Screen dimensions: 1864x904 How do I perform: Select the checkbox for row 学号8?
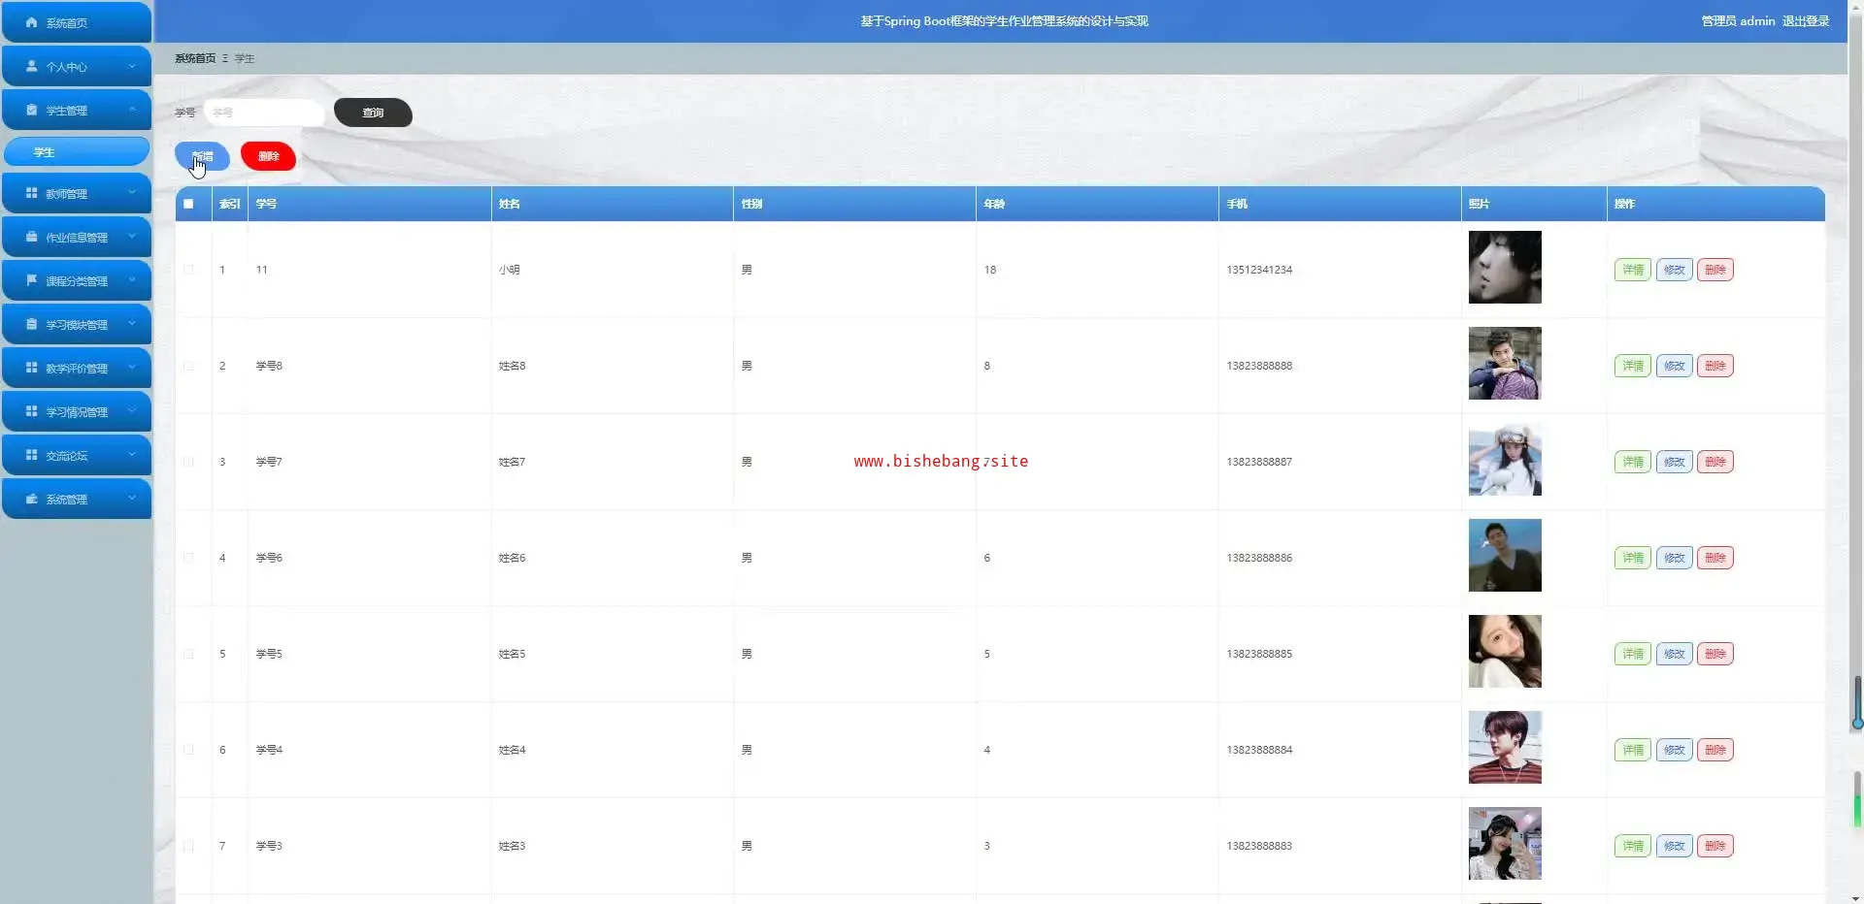click(188, 366)
